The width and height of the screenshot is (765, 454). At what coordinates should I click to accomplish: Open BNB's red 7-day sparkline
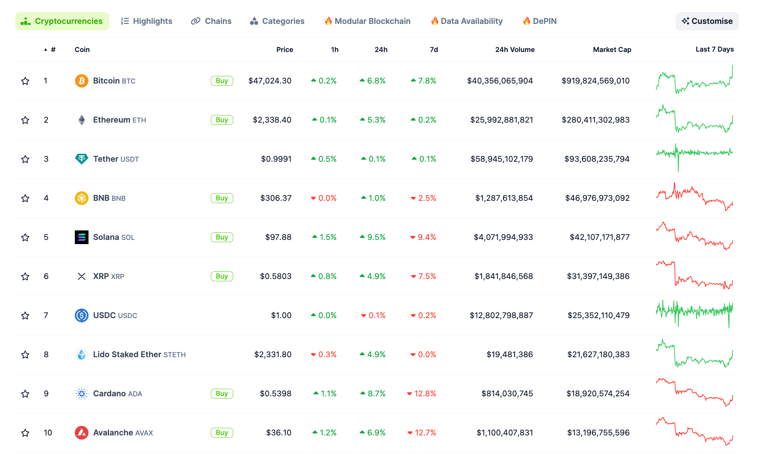694,197
